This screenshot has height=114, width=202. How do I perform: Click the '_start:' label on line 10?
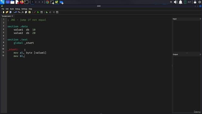point(13,49)
